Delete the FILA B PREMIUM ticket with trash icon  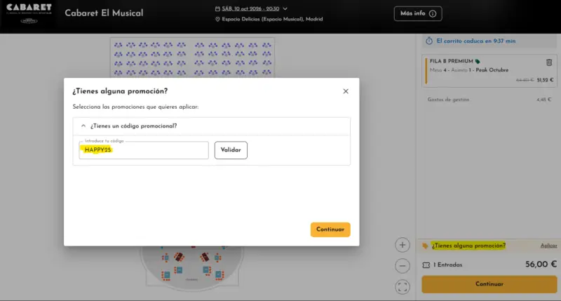(x=549, y=62)
